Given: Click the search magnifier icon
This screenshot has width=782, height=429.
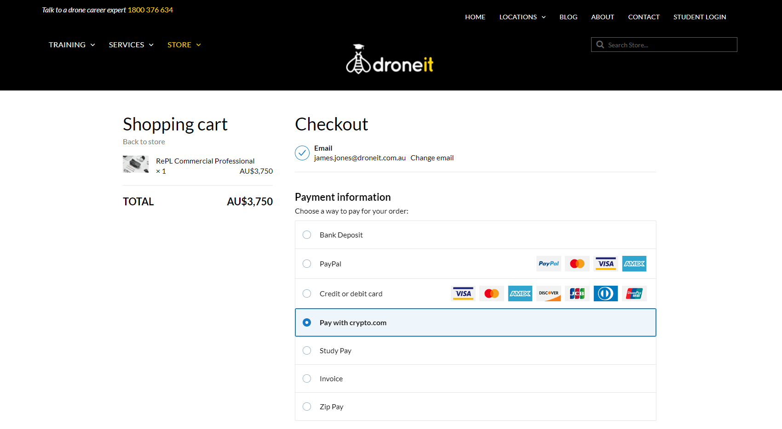Looking at the screenshot, I should click(x=600, y=45).
